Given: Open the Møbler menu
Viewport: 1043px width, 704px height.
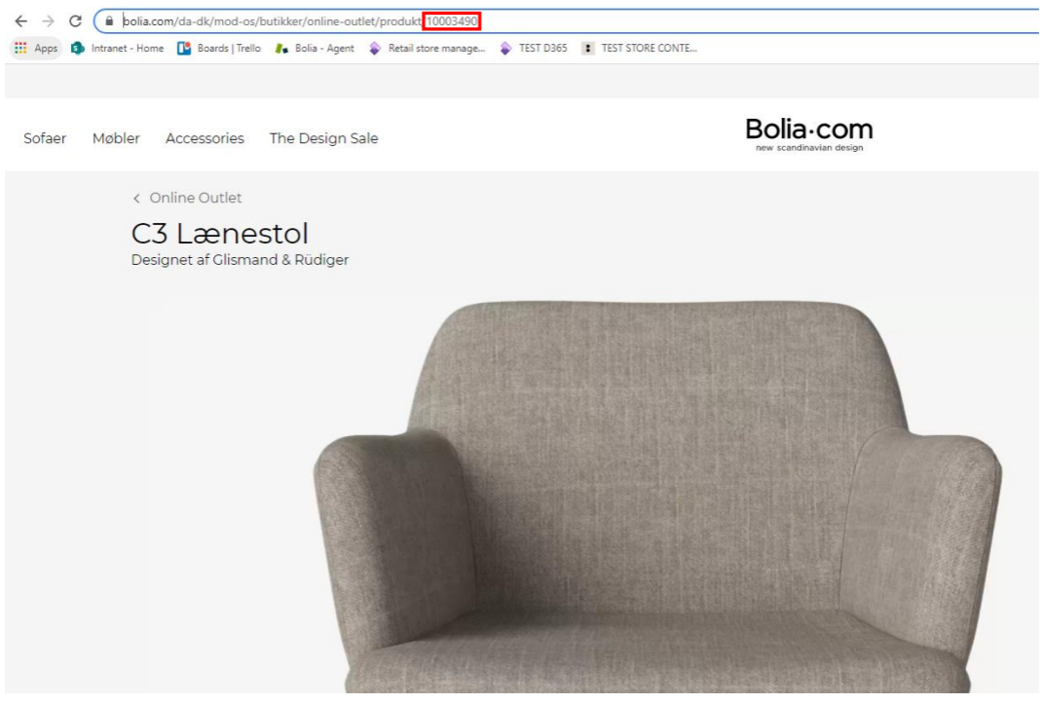Looking at the screenshot, I should [116, 138].
